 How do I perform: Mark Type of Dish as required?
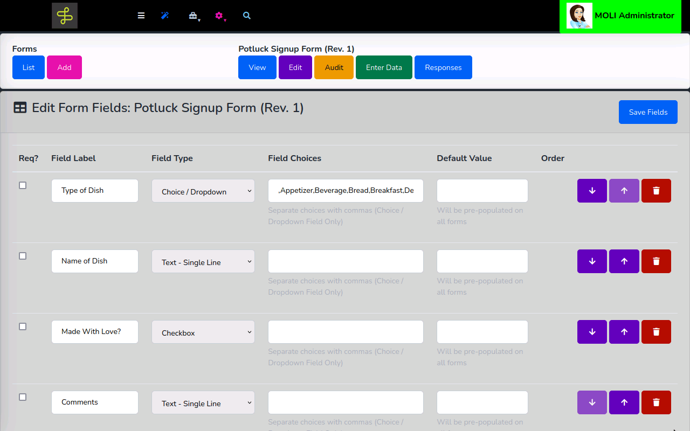pos(23,185)
